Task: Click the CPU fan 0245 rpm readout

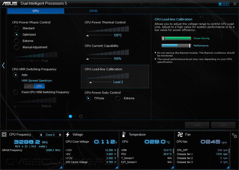Action: coord(214,142)
